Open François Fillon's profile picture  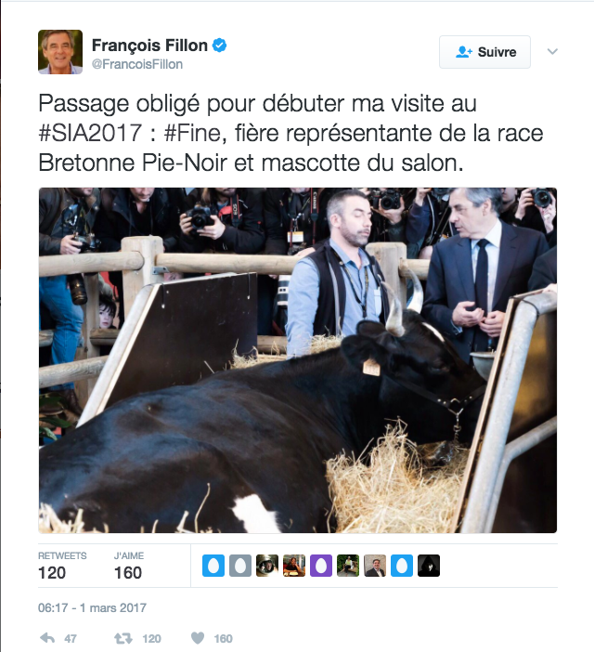60,52
